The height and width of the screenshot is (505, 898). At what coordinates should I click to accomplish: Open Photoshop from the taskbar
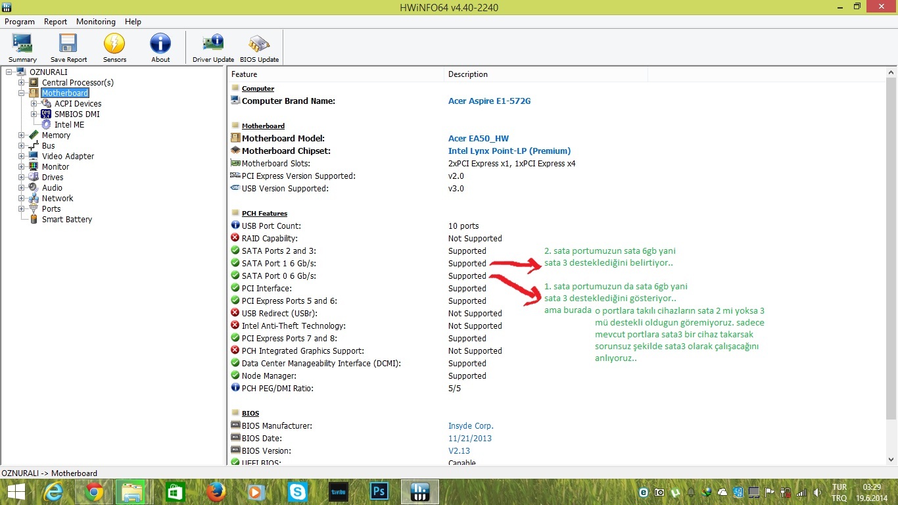379,492
